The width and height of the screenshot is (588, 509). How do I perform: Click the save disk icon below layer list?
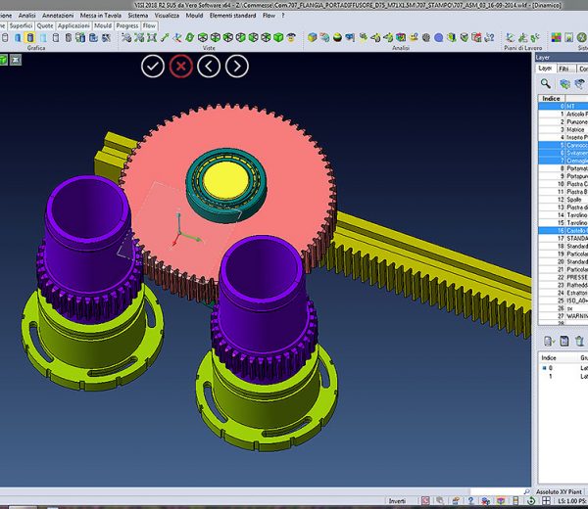(564, 341)
